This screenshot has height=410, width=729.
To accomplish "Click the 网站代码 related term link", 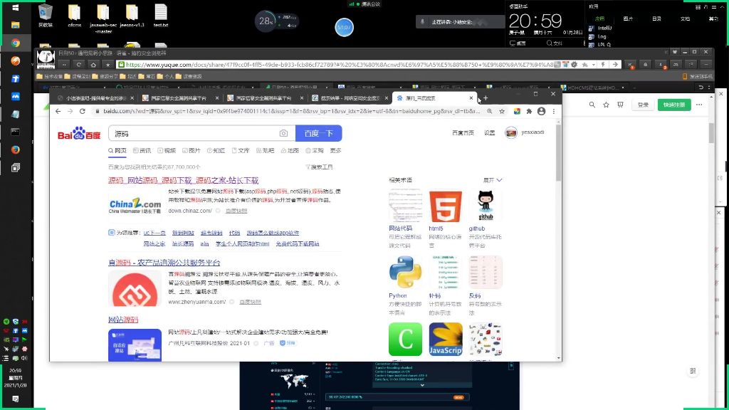I will click(400, 228).
